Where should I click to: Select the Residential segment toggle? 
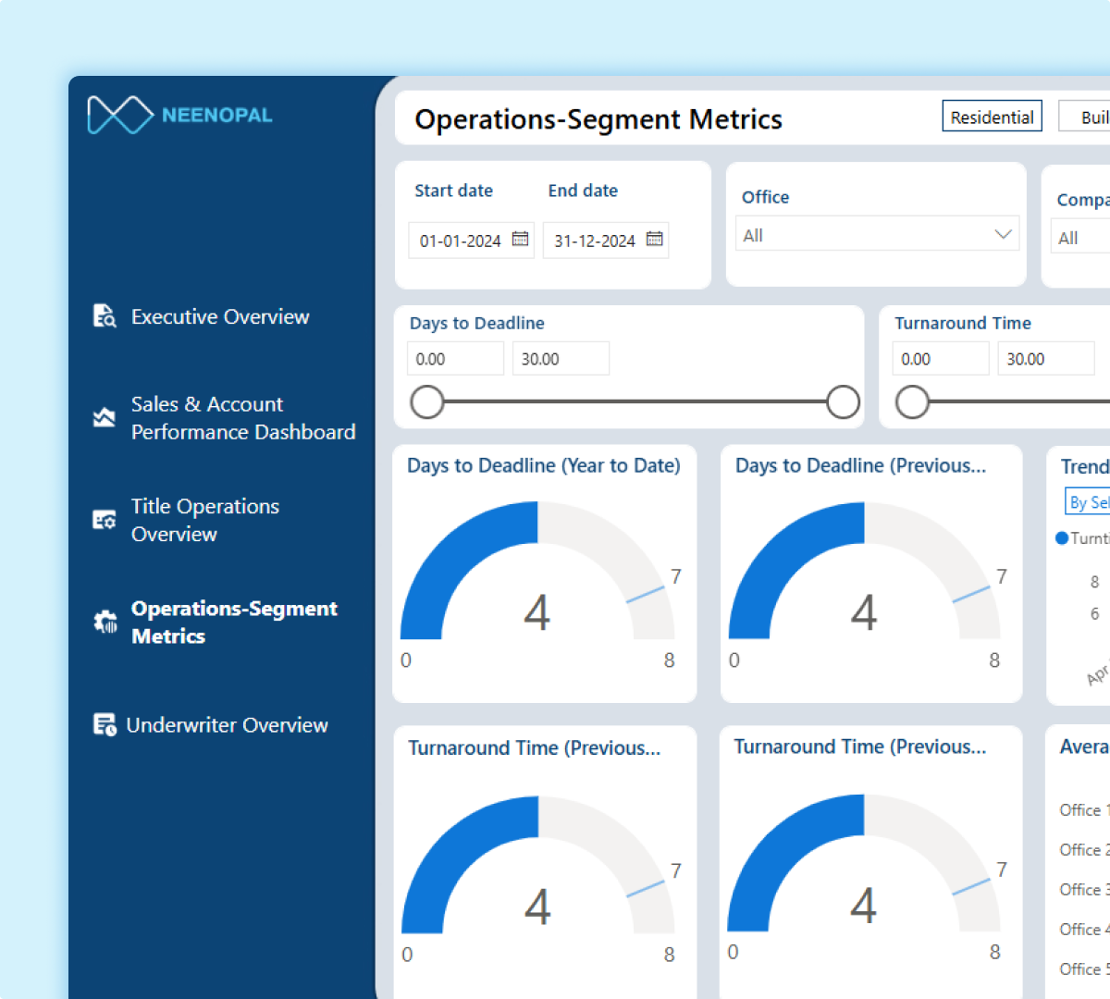point(992,116)
